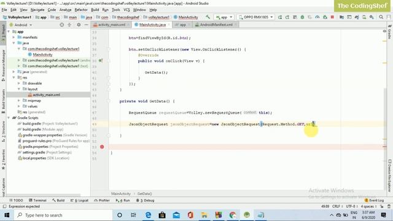The height and width of the screenshot is (221, 393).
Task: Click the green Debug bug icon
Action: [302, 17]
